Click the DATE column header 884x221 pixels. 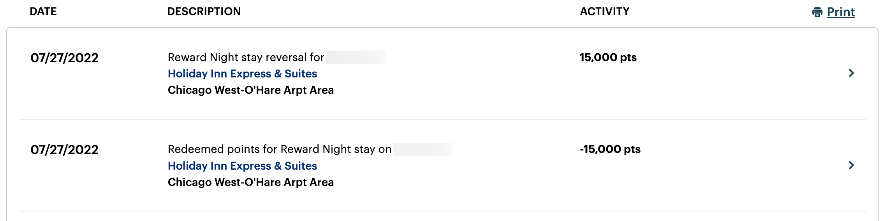pyautogui.click(x=43, y=12)
